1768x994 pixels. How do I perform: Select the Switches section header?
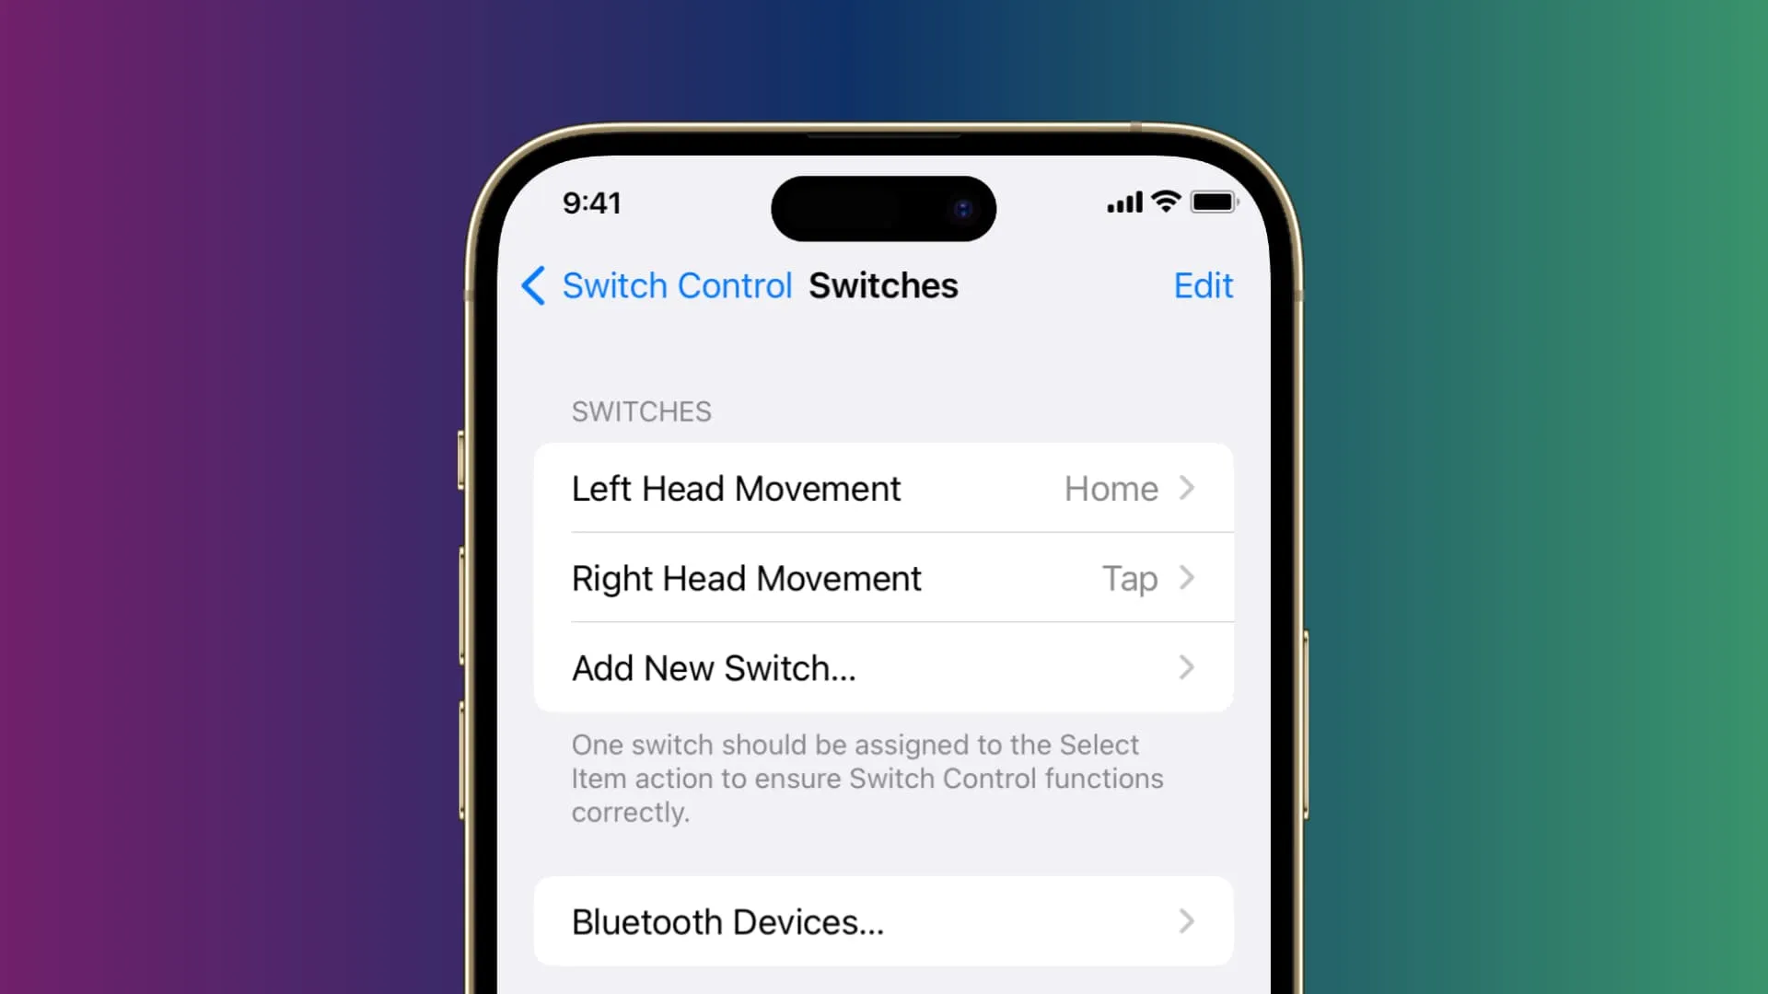click(640, 410)
